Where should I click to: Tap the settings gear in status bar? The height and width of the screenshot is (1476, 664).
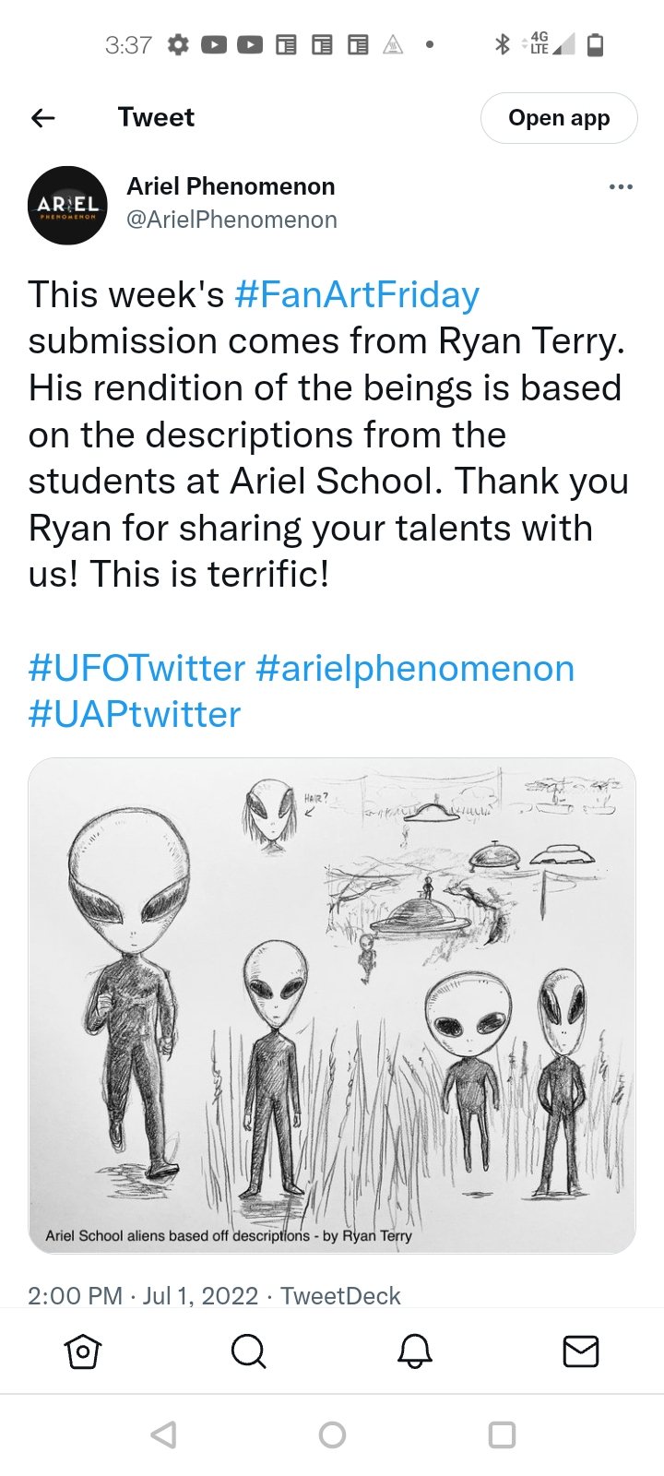[178, 44]
